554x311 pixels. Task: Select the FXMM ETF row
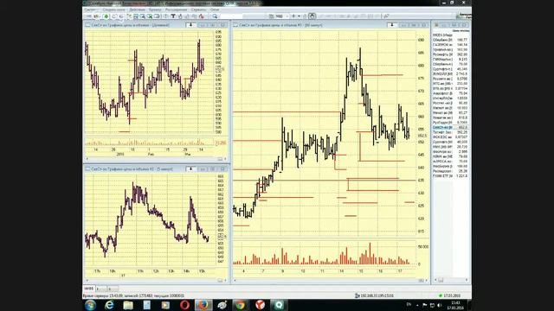450,175
